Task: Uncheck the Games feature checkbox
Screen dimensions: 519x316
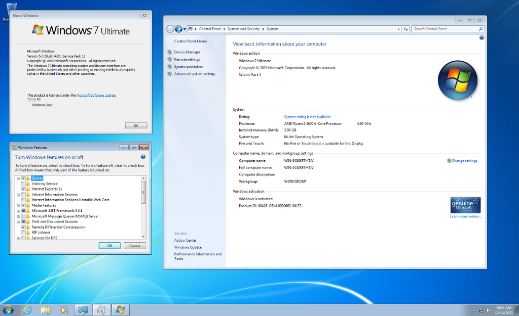Action: tap(23, 178)
